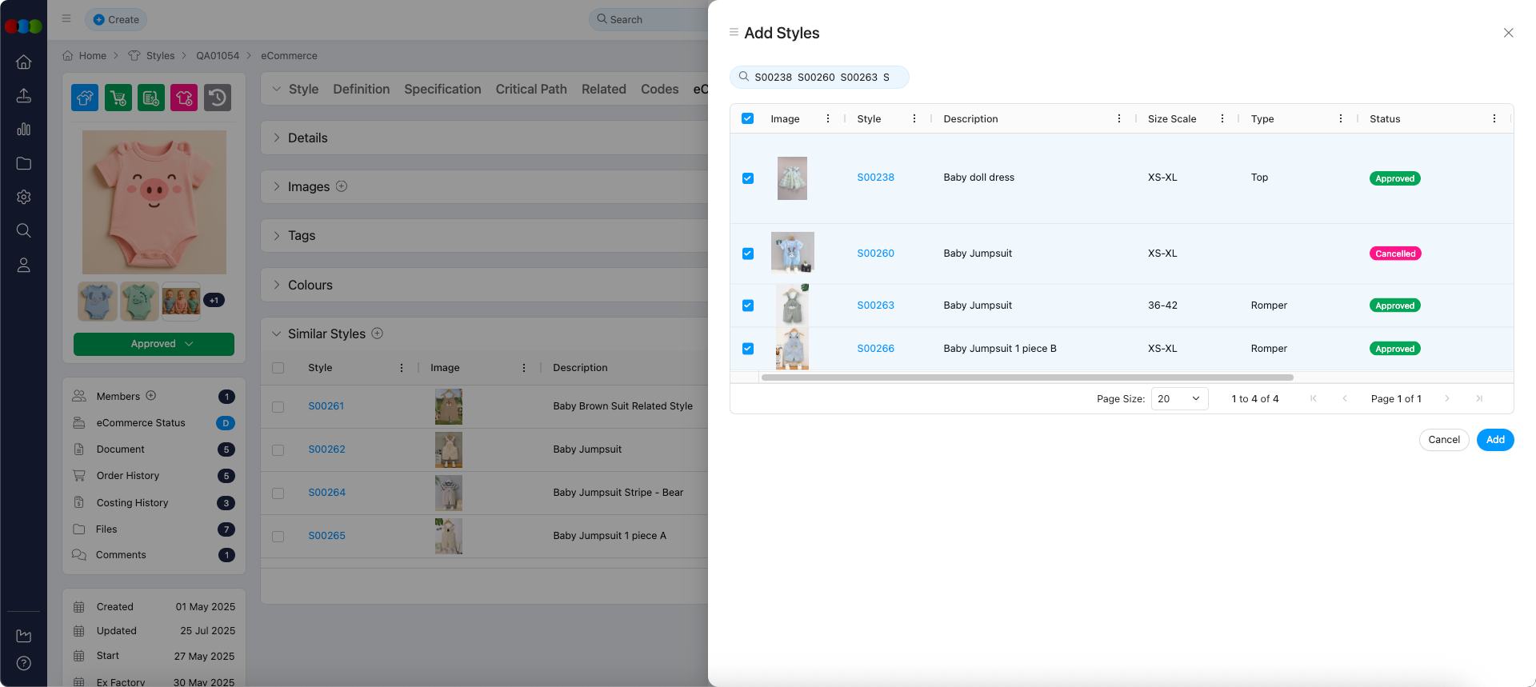The height and width of the screenshot is (687, 1536).
Task: Open the settings gear in sidebar
Action: pos(24,197)
